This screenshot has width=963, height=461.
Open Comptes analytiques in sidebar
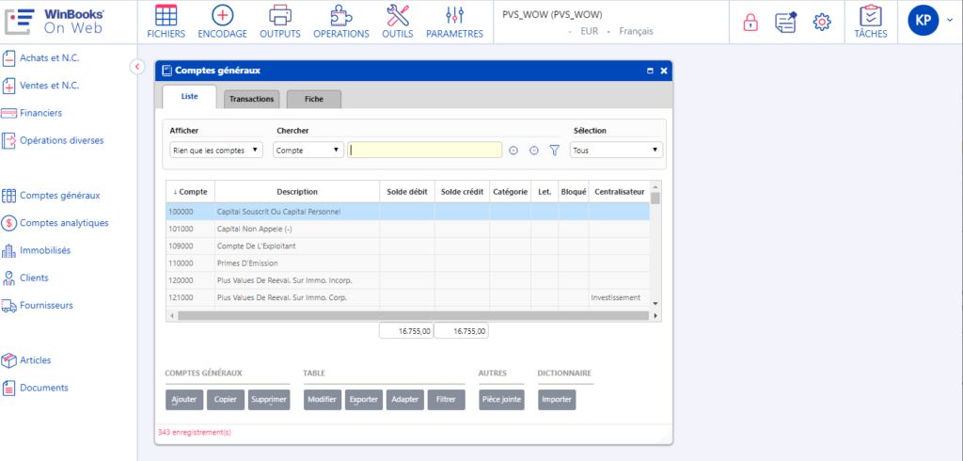[x=55, y=223]
